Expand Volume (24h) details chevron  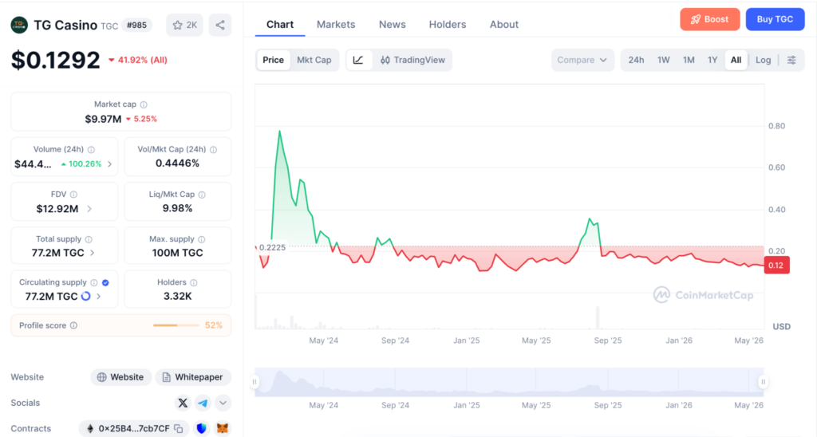point(109,164)
